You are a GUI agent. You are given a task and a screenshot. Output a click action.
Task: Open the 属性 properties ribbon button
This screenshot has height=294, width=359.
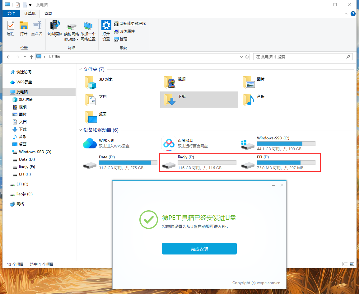(x=11, y=28)
